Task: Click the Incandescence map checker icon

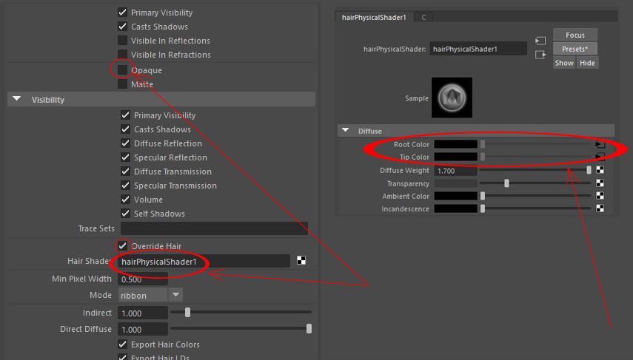Action: (x=600, y=209)
